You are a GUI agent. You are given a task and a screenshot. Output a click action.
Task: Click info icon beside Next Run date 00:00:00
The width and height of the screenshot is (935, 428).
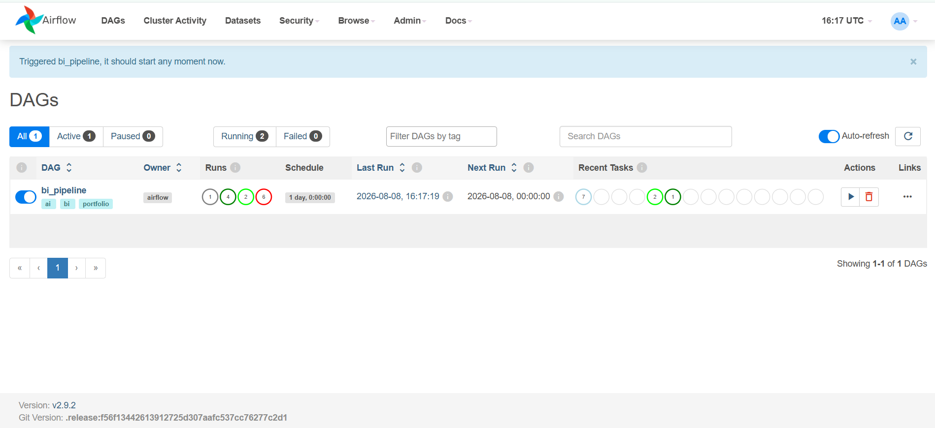[559, 197]
